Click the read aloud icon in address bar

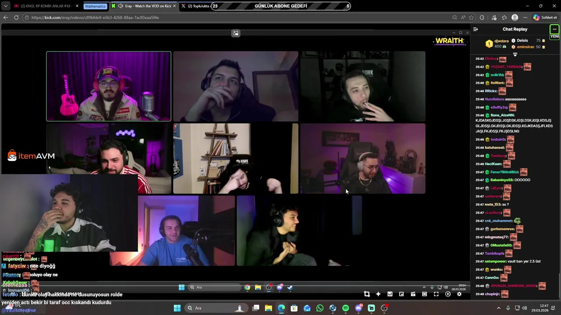pyautogui.click(x=463, y=17)
